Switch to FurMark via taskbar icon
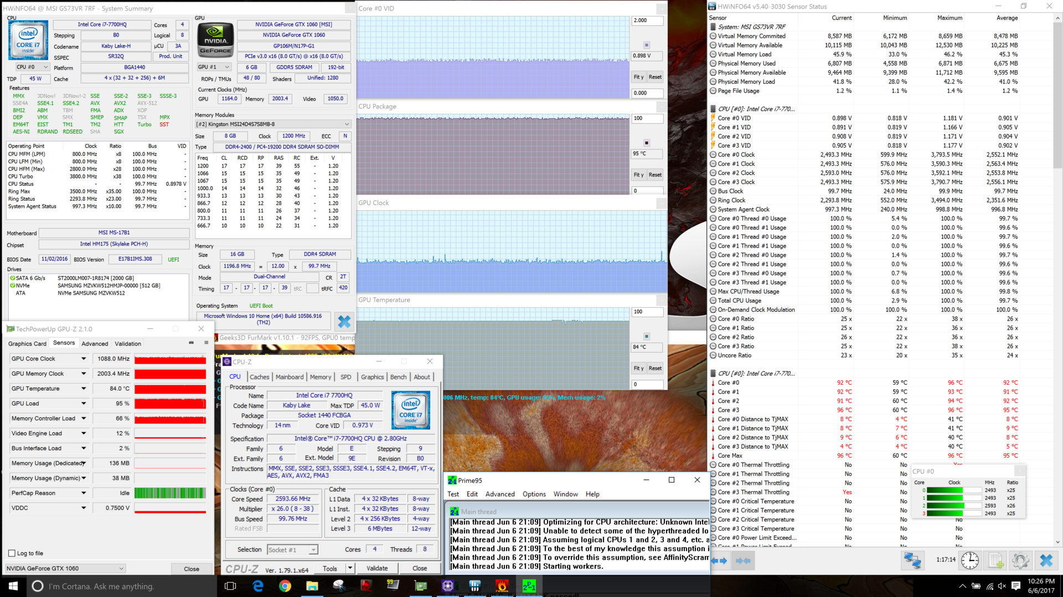 click(x=502, y=586)
